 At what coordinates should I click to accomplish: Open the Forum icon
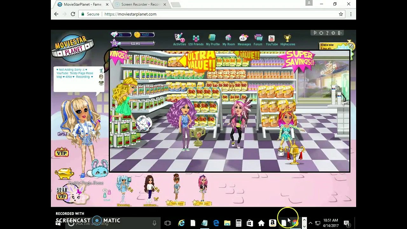(258, 40)
